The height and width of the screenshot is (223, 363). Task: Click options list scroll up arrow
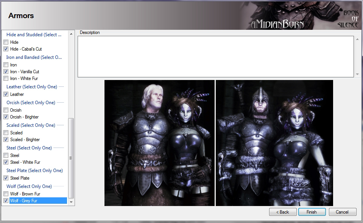coord(71,34)
